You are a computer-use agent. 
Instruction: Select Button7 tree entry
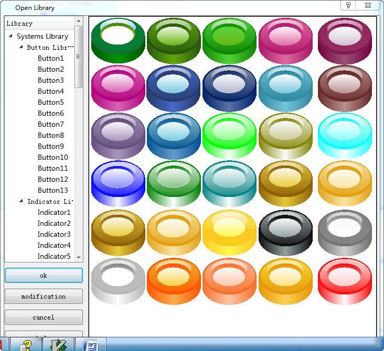(x=51, y=124)
